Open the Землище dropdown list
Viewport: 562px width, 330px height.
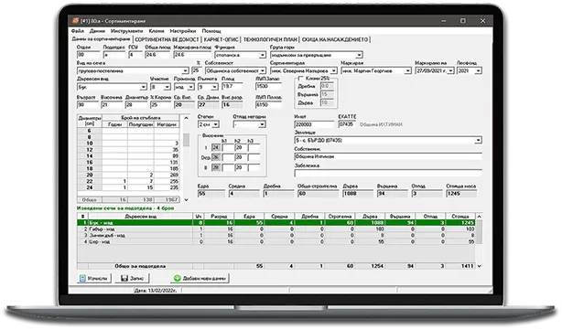pos(478,140)
